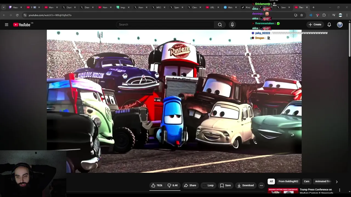
Task: Like the video (782k)
Action: pyautogui.click(x=157, y=186)
